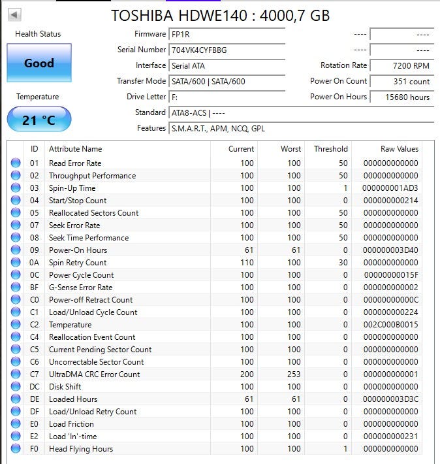Click the status orb for Reallocated Sectors Count
440x464 pixels.
(16, 212)
